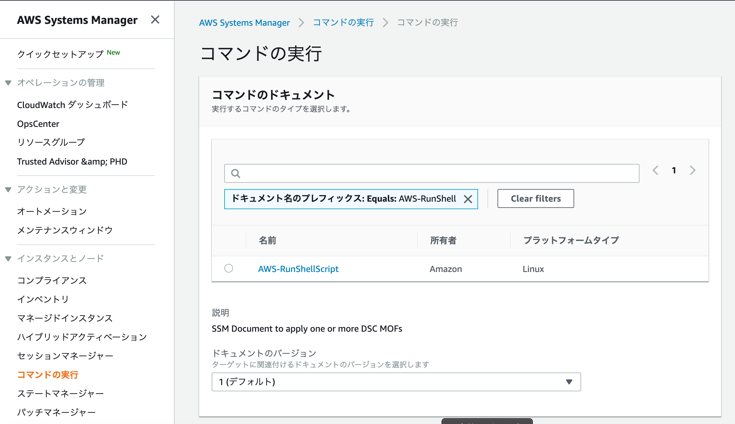The width and height of the screenshot is (735, 424).
Task: Click the 名前 column header
Action: tap(267, 241)
